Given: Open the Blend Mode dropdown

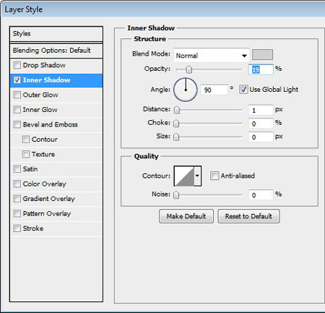Looking at the screenshot, I should click(212, 56).
